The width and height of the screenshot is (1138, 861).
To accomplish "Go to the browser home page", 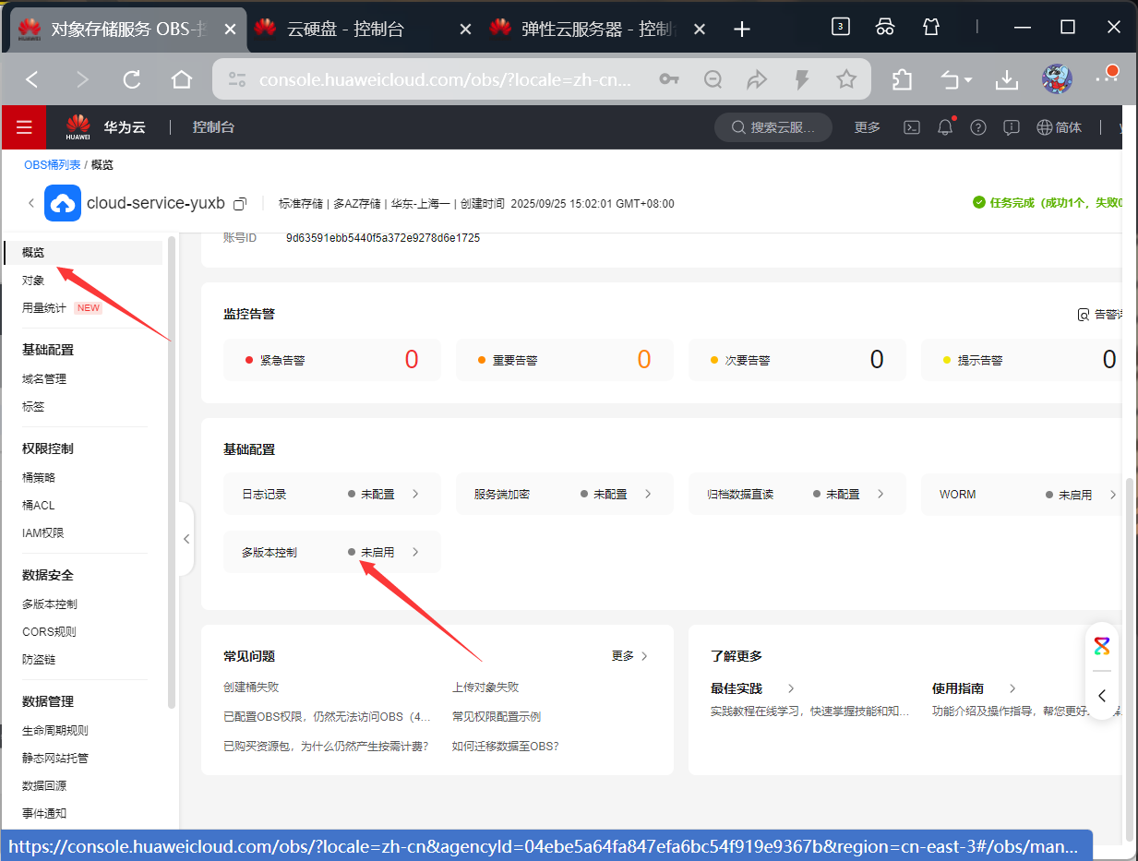I will coord(182,80).
